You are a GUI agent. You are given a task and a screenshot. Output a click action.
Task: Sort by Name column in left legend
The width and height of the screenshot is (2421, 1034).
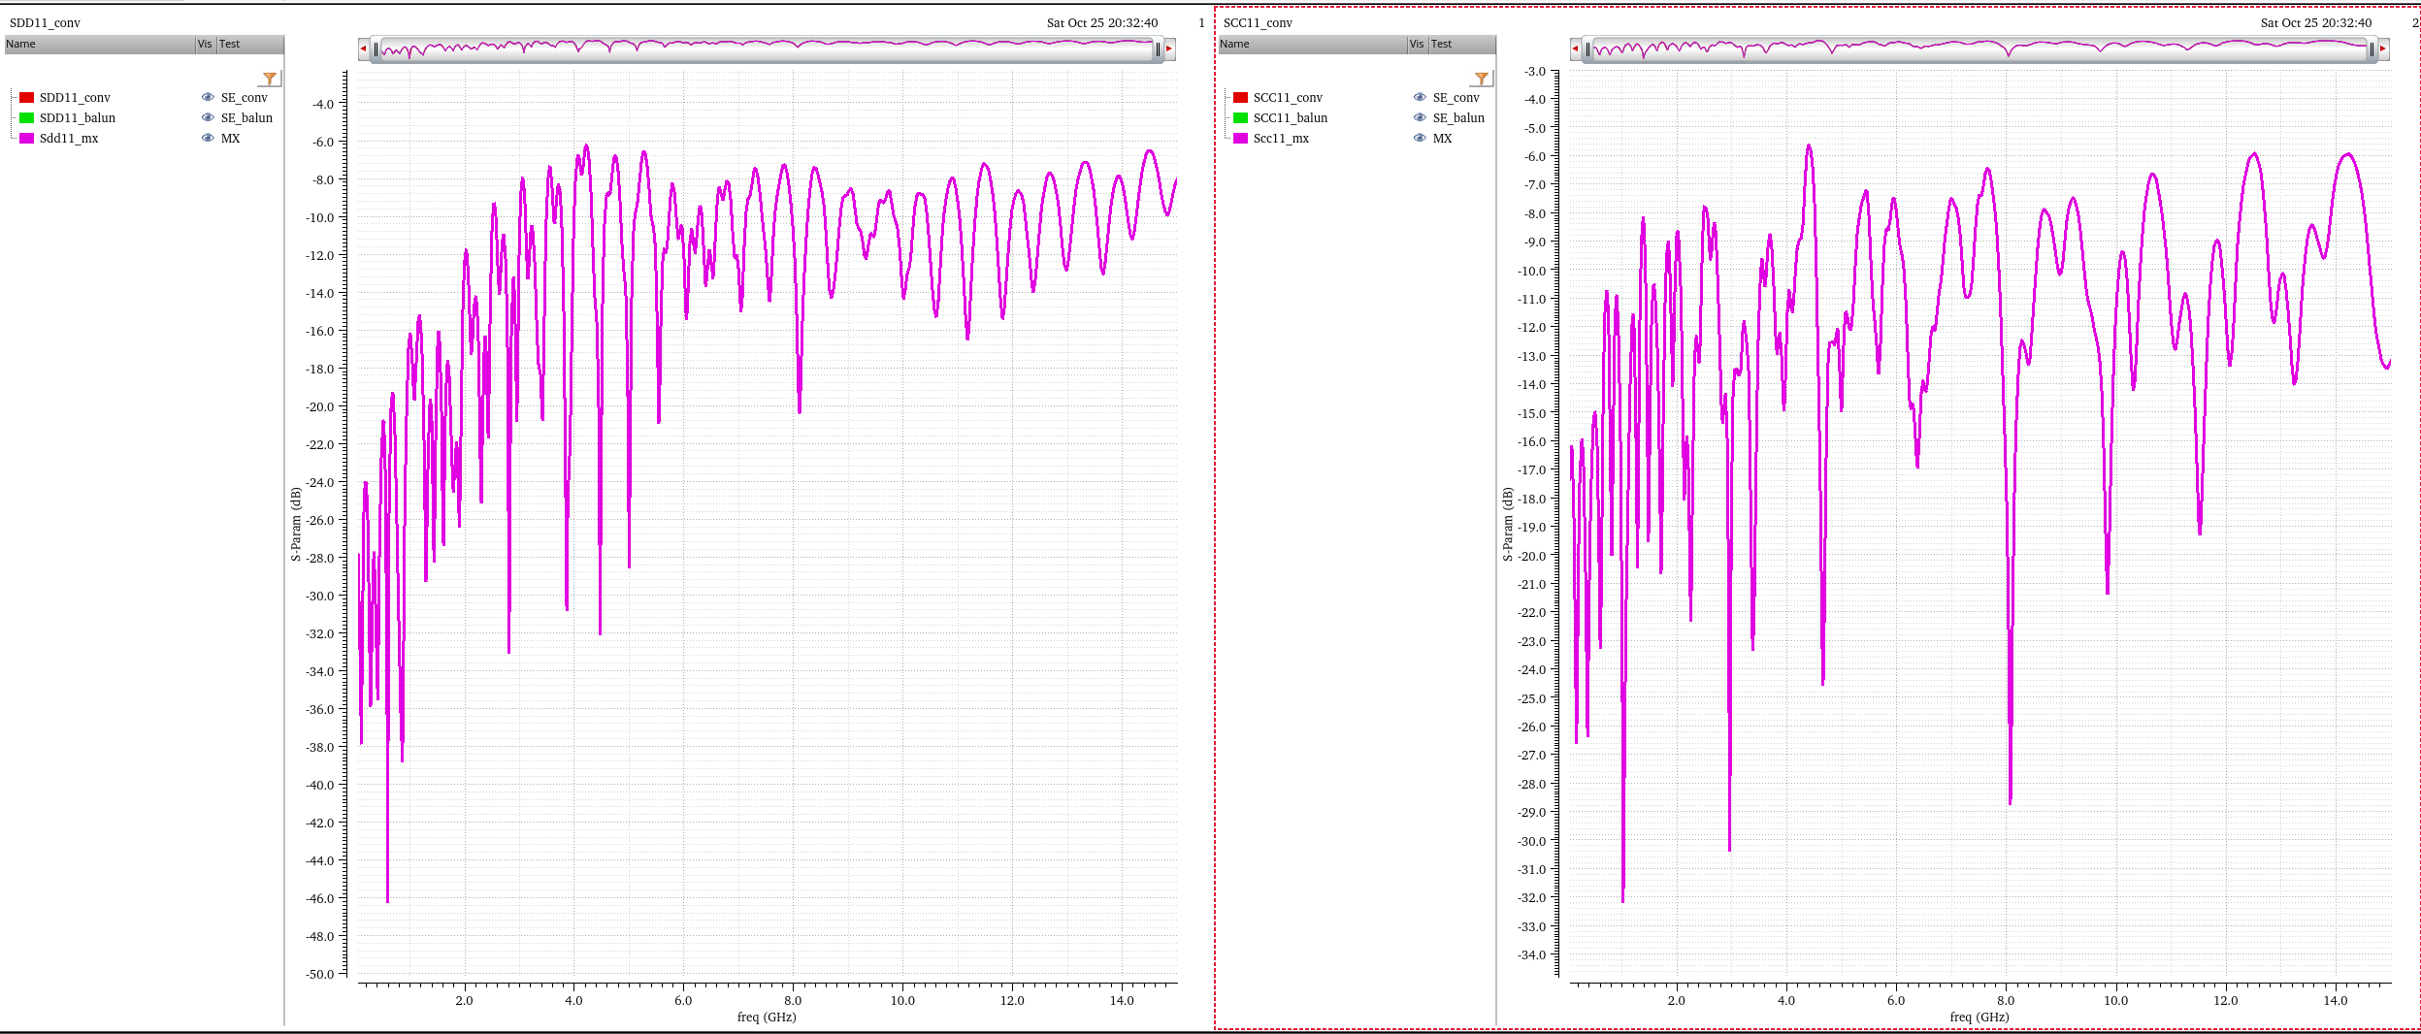click(x=97, y=44)
